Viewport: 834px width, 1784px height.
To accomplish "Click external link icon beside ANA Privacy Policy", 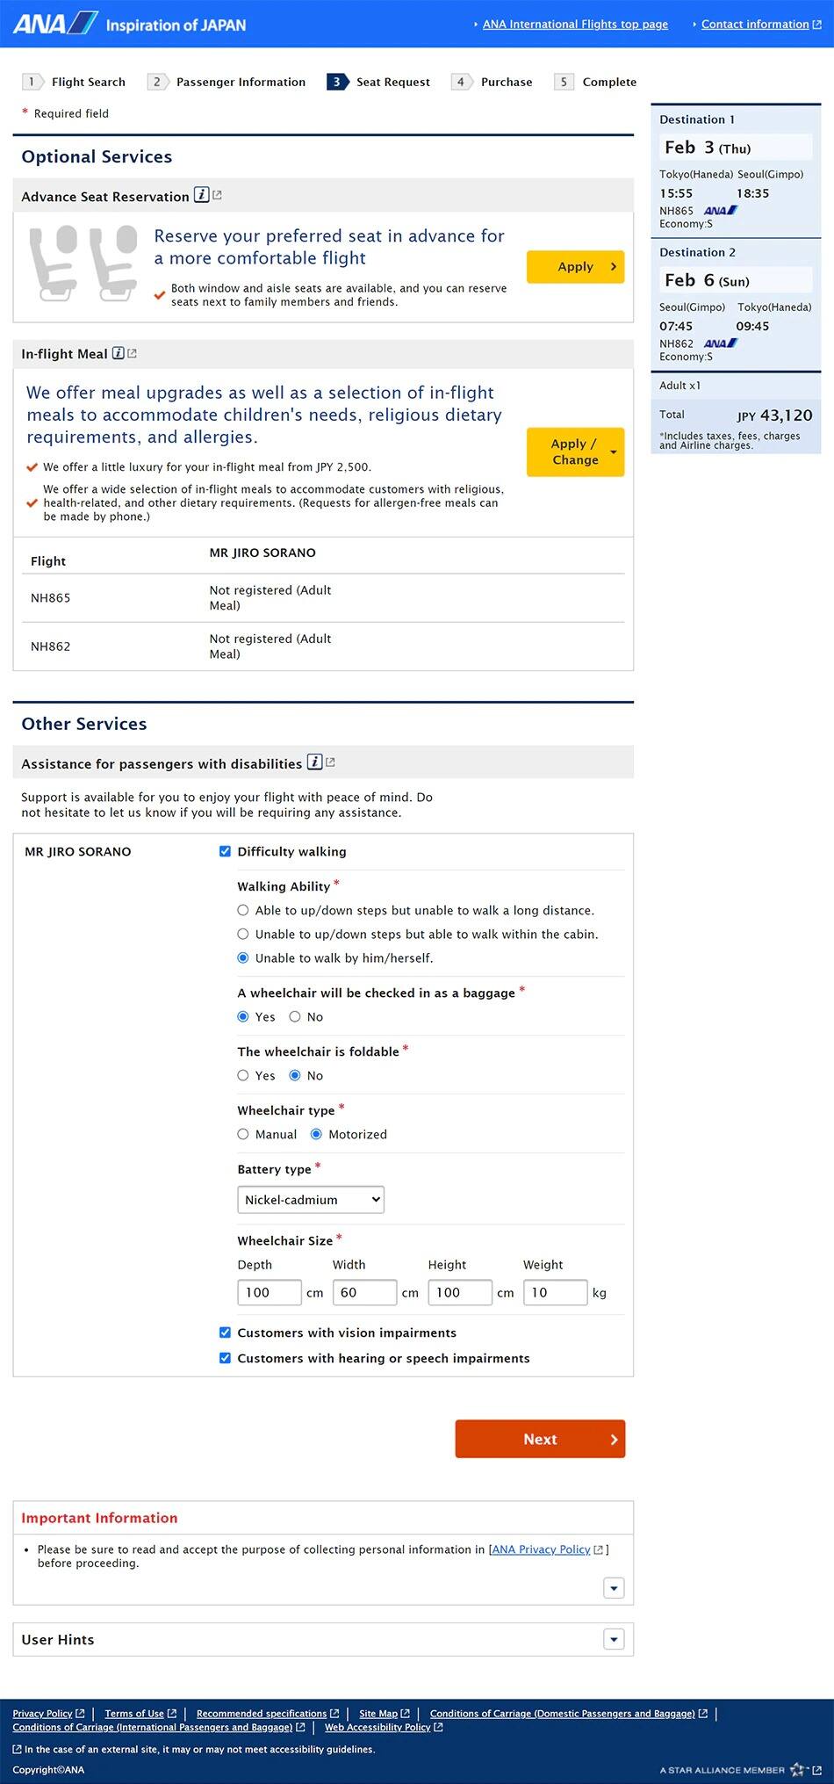I will point(598,1549).
